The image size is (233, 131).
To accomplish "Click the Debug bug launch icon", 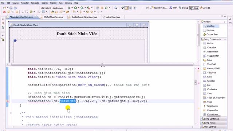I will pos(69,8).
